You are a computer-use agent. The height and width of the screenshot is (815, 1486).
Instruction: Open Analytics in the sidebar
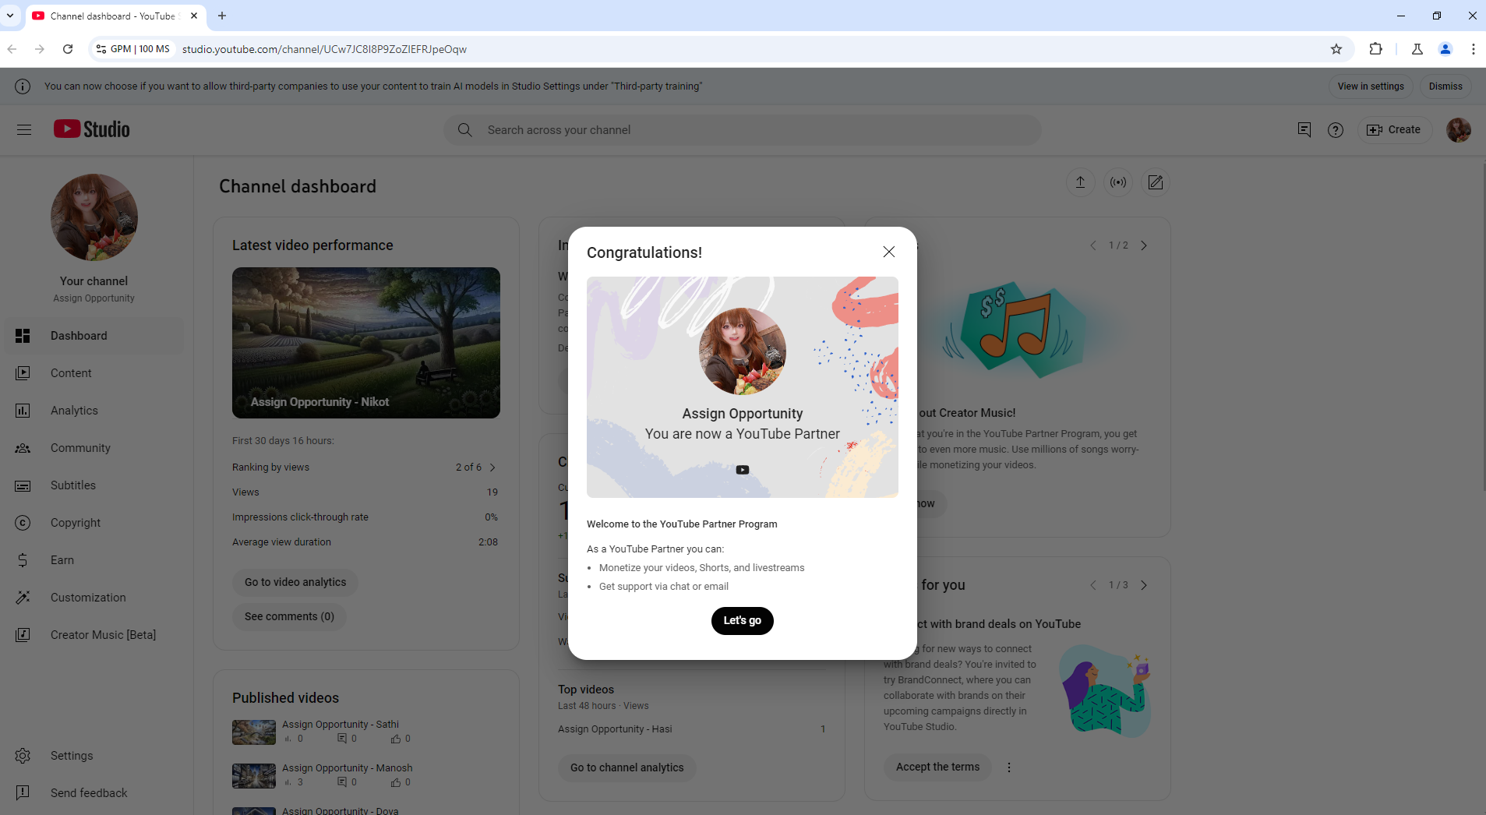point(94,411)
